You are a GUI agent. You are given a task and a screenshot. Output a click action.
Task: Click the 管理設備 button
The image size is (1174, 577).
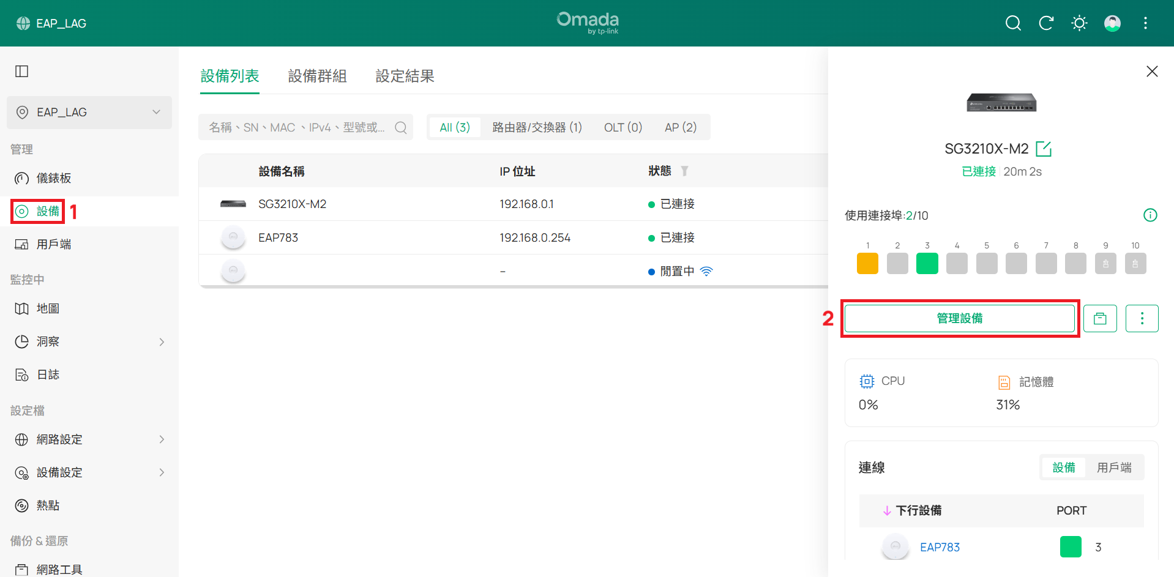[x=959, y=318]
